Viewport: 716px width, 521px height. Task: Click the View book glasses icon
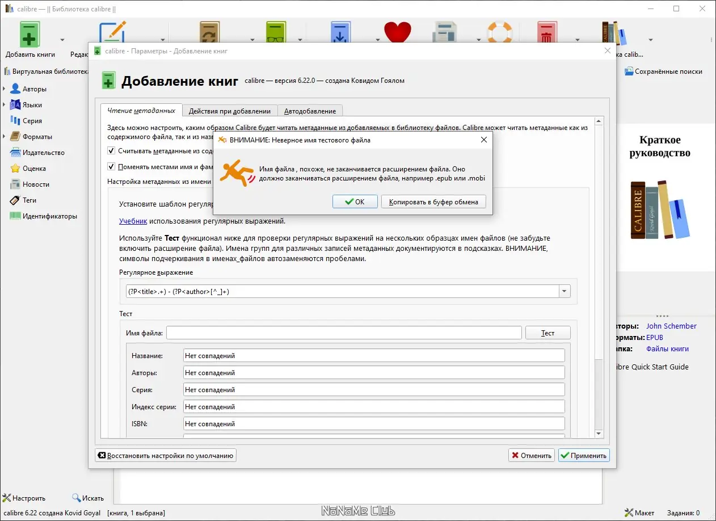pos(277,32)
